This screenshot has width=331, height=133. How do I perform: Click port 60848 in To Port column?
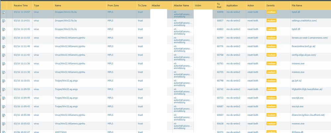[220, 12]
